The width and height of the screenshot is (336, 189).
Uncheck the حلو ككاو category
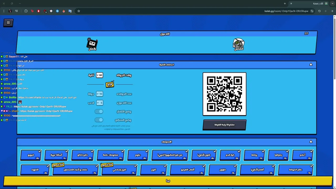[x=82, y=155]
